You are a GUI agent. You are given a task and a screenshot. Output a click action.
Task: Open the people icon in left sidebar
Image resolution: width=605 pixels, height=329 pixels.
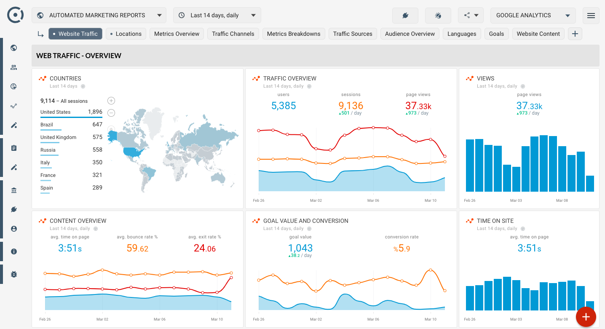pos(14,67)
